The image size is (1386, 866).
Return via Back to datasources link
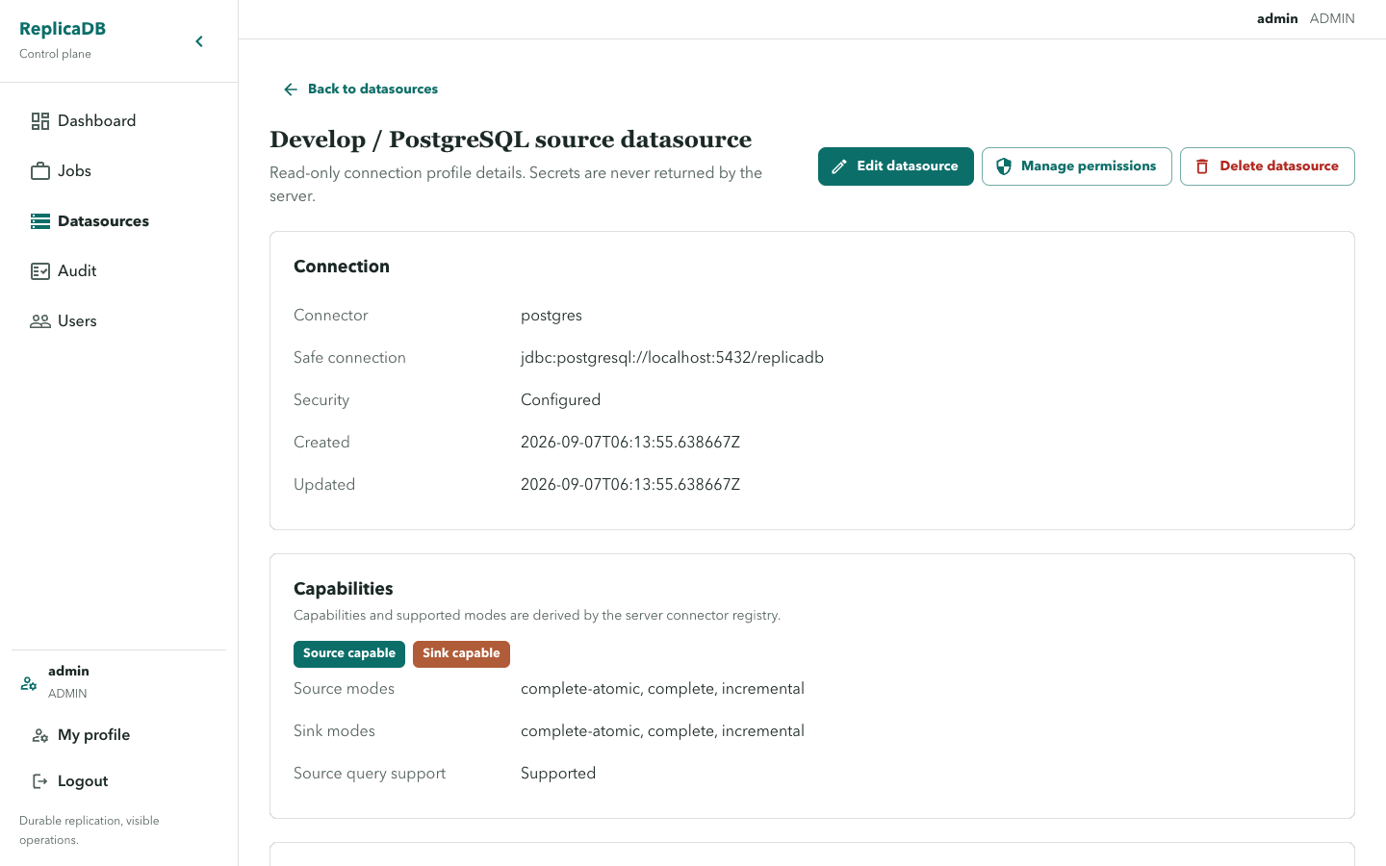tap(361, 89)
